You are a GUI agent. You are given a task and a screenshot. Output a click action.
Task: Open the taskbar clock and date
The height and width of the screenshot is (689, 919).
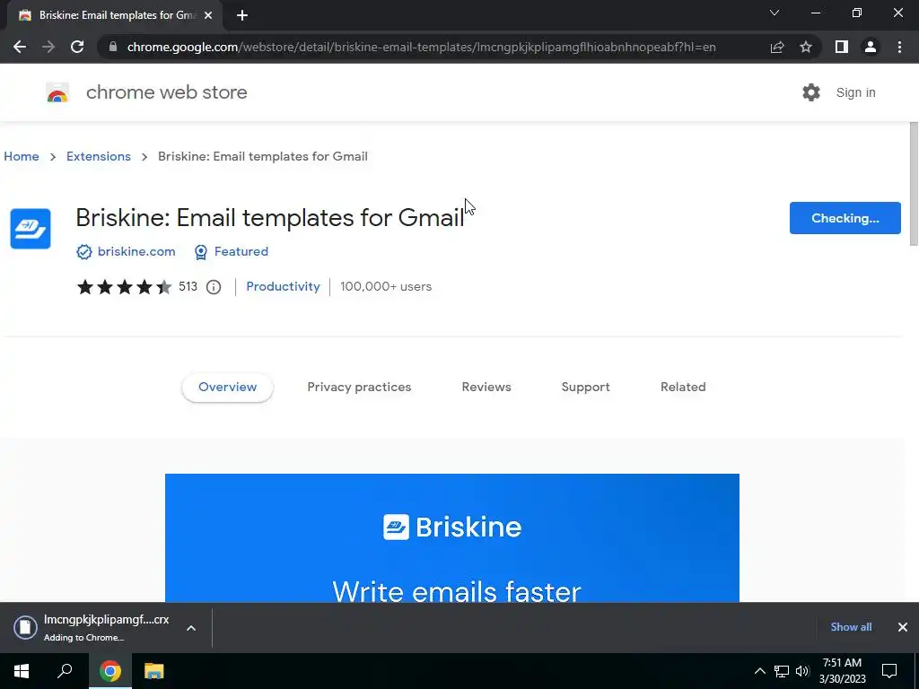tap(842, 671)
